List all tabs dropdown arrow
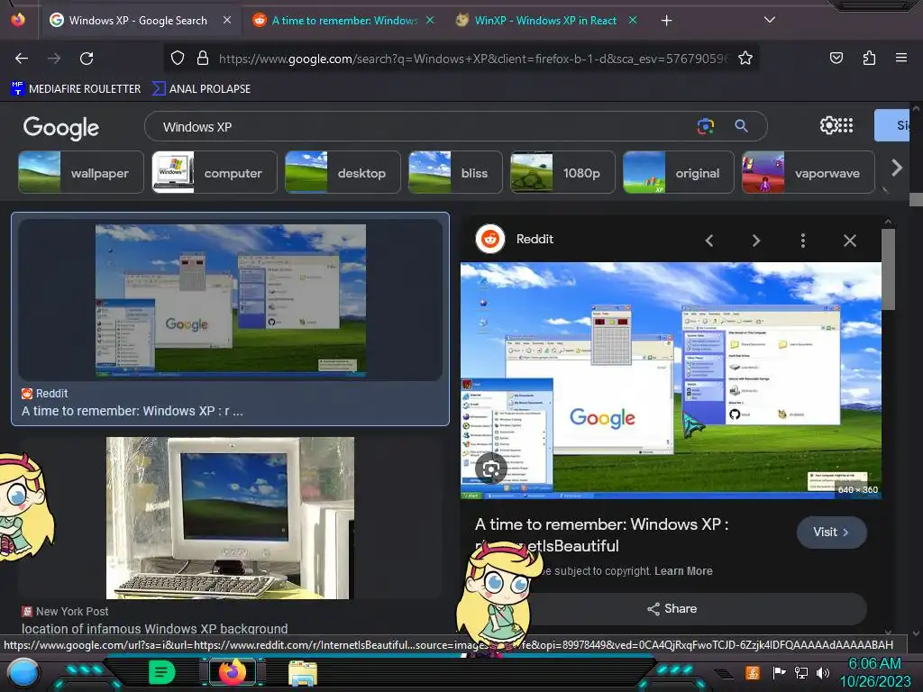 pyautogui.click(x=770, y=20)
